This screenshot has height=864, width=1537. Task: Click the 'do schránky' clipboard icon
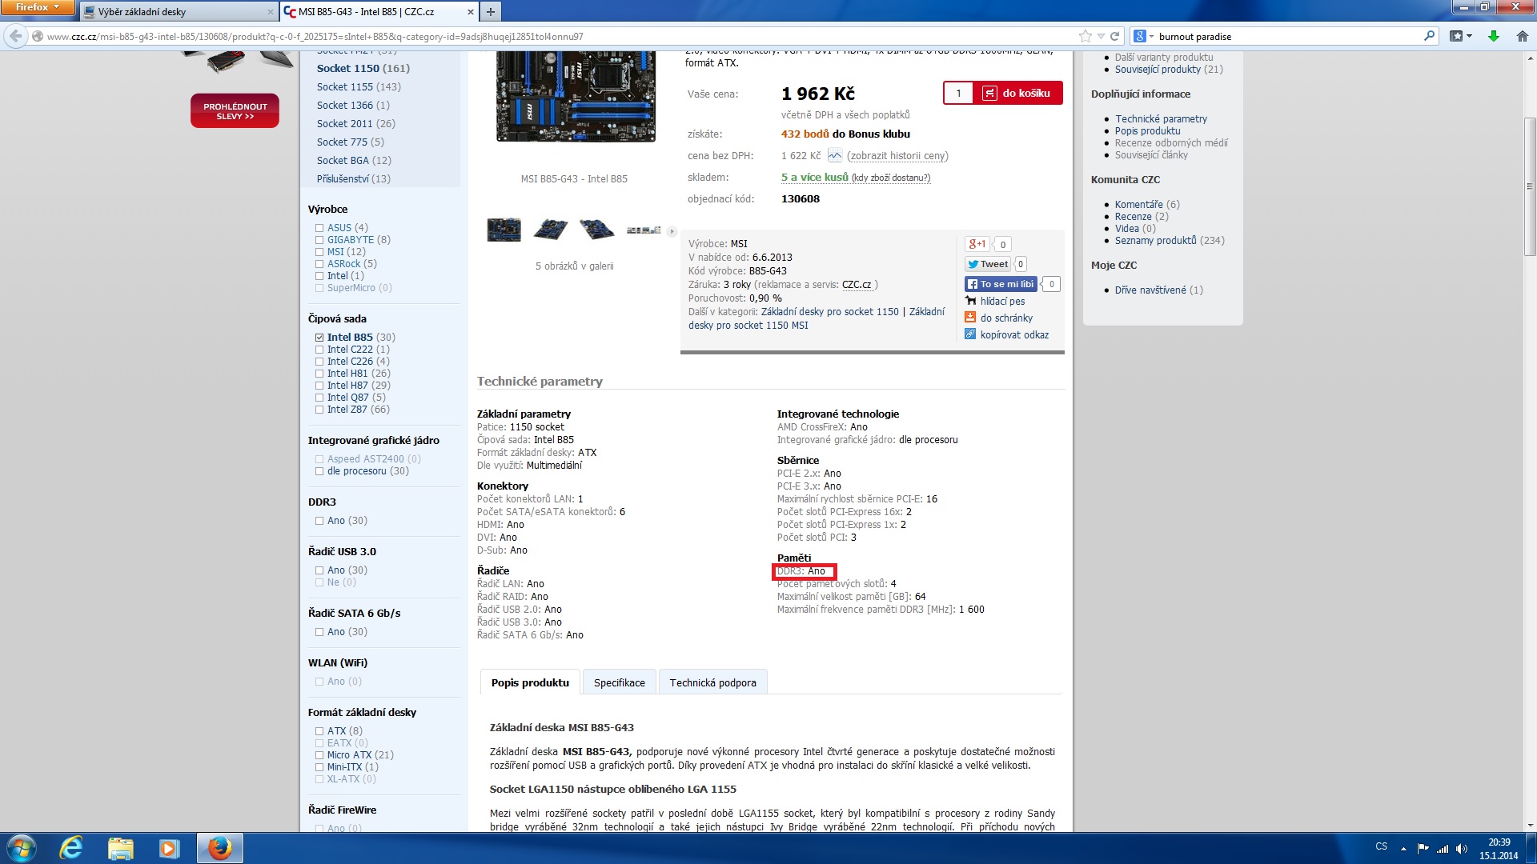pyautogui.click(x=970, y=318)
